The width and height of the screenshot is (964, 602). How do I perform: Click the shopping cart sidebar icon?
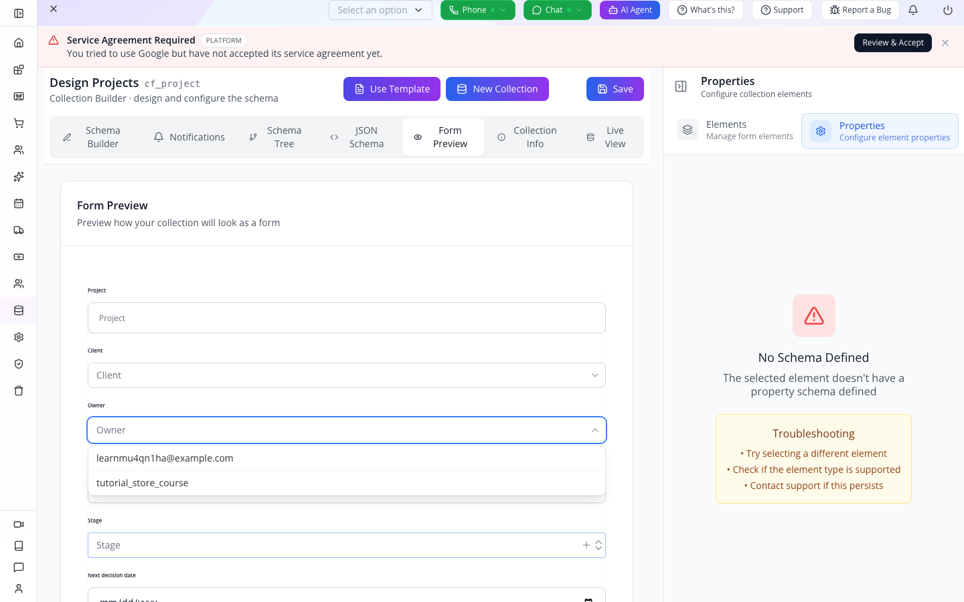(x=19, y=123)
